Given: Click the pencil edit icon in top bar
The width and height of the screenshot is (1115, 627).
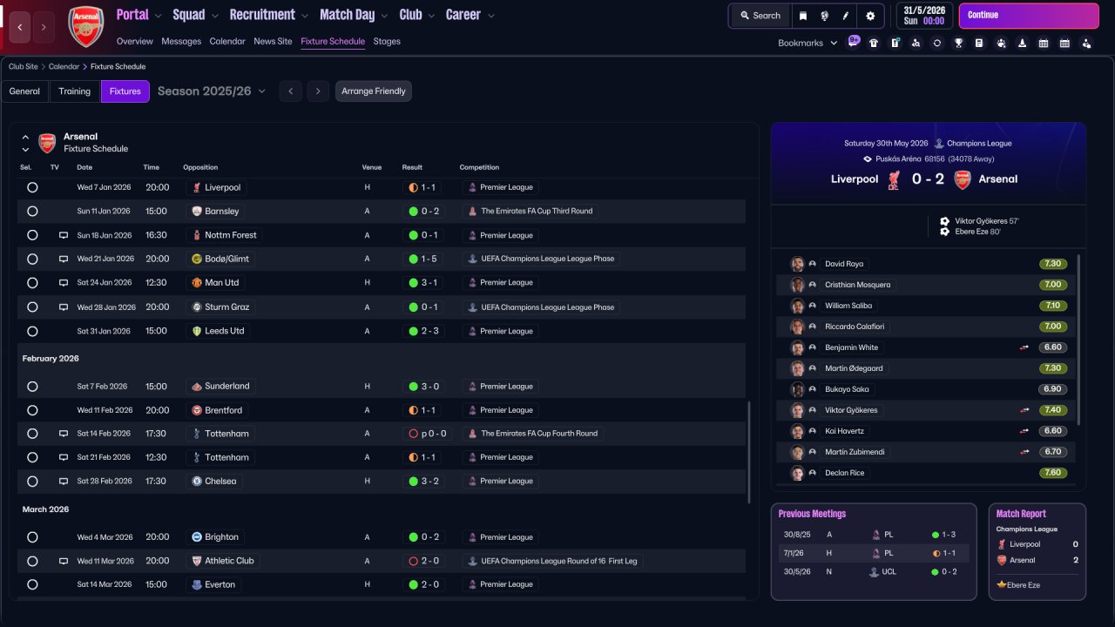Looking at the screenshot, I should (x=845, y=16).
